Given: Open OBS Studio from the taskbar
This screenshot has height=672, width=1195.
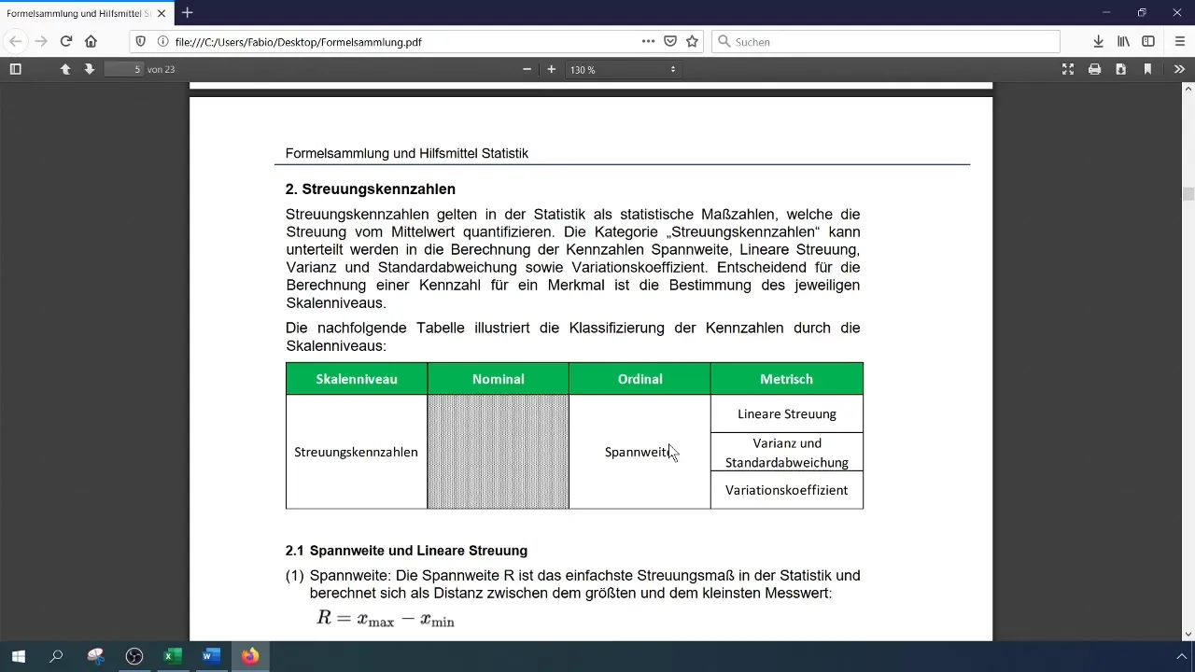Looking at the screenshot, I should coord(134,656).
